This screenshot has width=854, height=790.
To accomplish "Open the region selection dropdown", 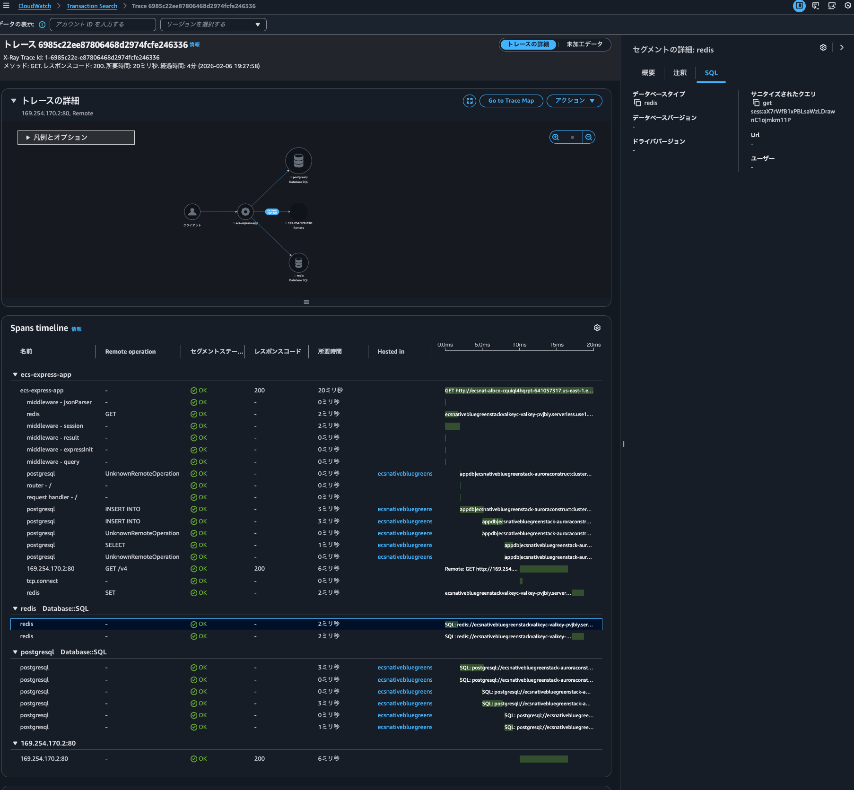I will coord(213,25).
